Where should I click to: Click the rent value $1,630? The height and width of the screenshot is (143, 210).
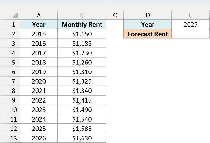point(82,138)
